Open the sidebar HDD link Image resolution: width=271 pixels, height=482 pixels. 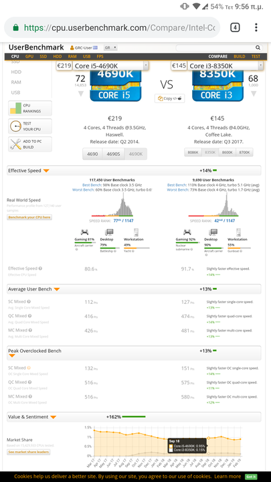point(16,72)
